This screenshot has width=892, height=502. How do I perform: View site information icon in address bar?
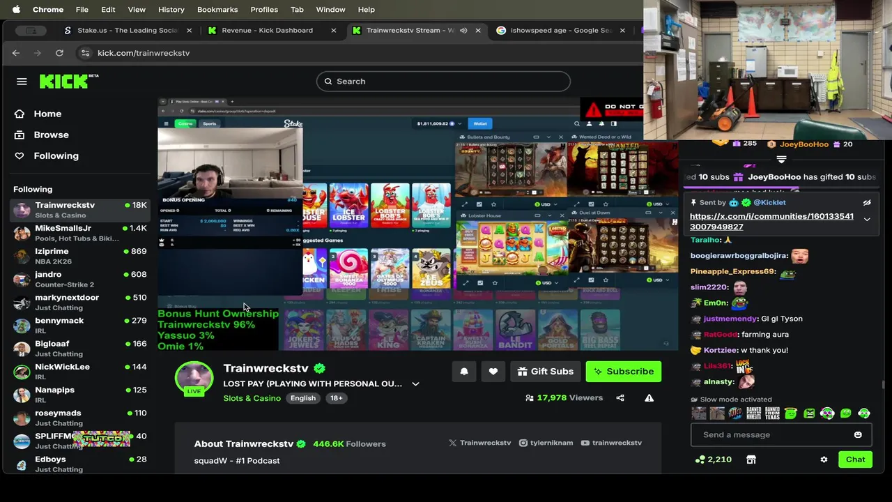85,53
